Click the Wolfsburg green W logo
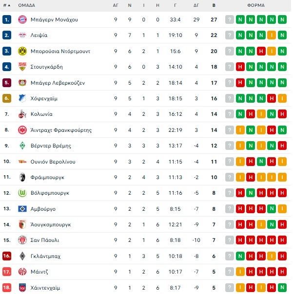This screenshot has height=294, width=293. click(22, 193)
